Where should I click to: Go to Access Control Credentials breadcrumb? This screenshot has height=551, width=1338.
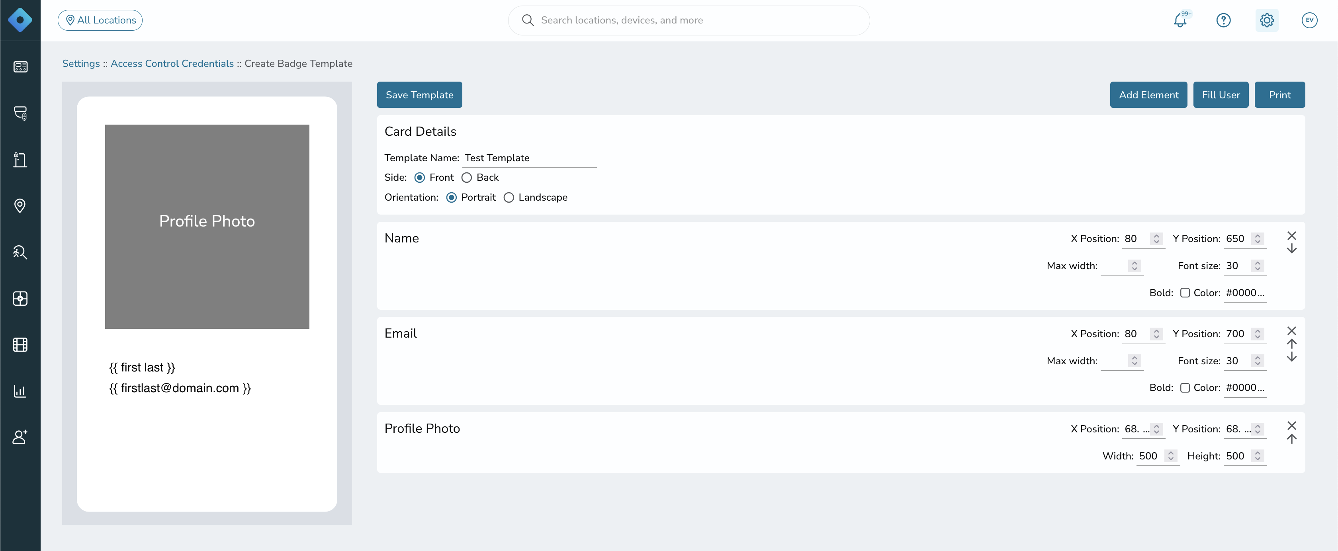pyautogui.click(x=172, y=63)
